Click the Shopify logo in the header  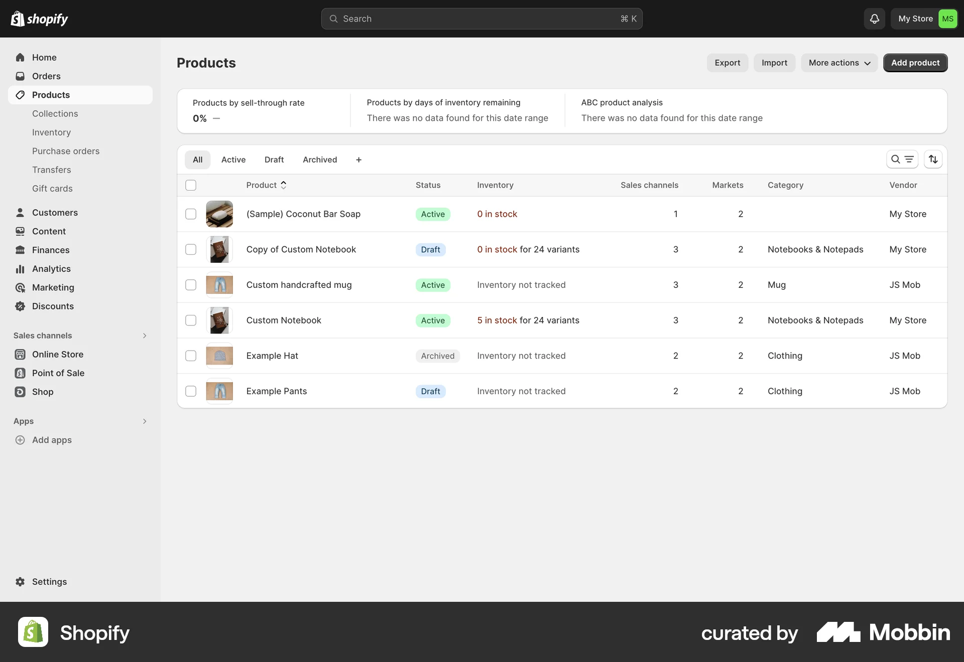pyautogui.click(x=39, y=19)
